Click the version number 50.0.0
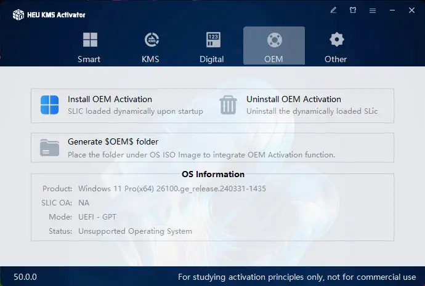The width and height of the screenshot is (425, 286). (x=25, y=277)
